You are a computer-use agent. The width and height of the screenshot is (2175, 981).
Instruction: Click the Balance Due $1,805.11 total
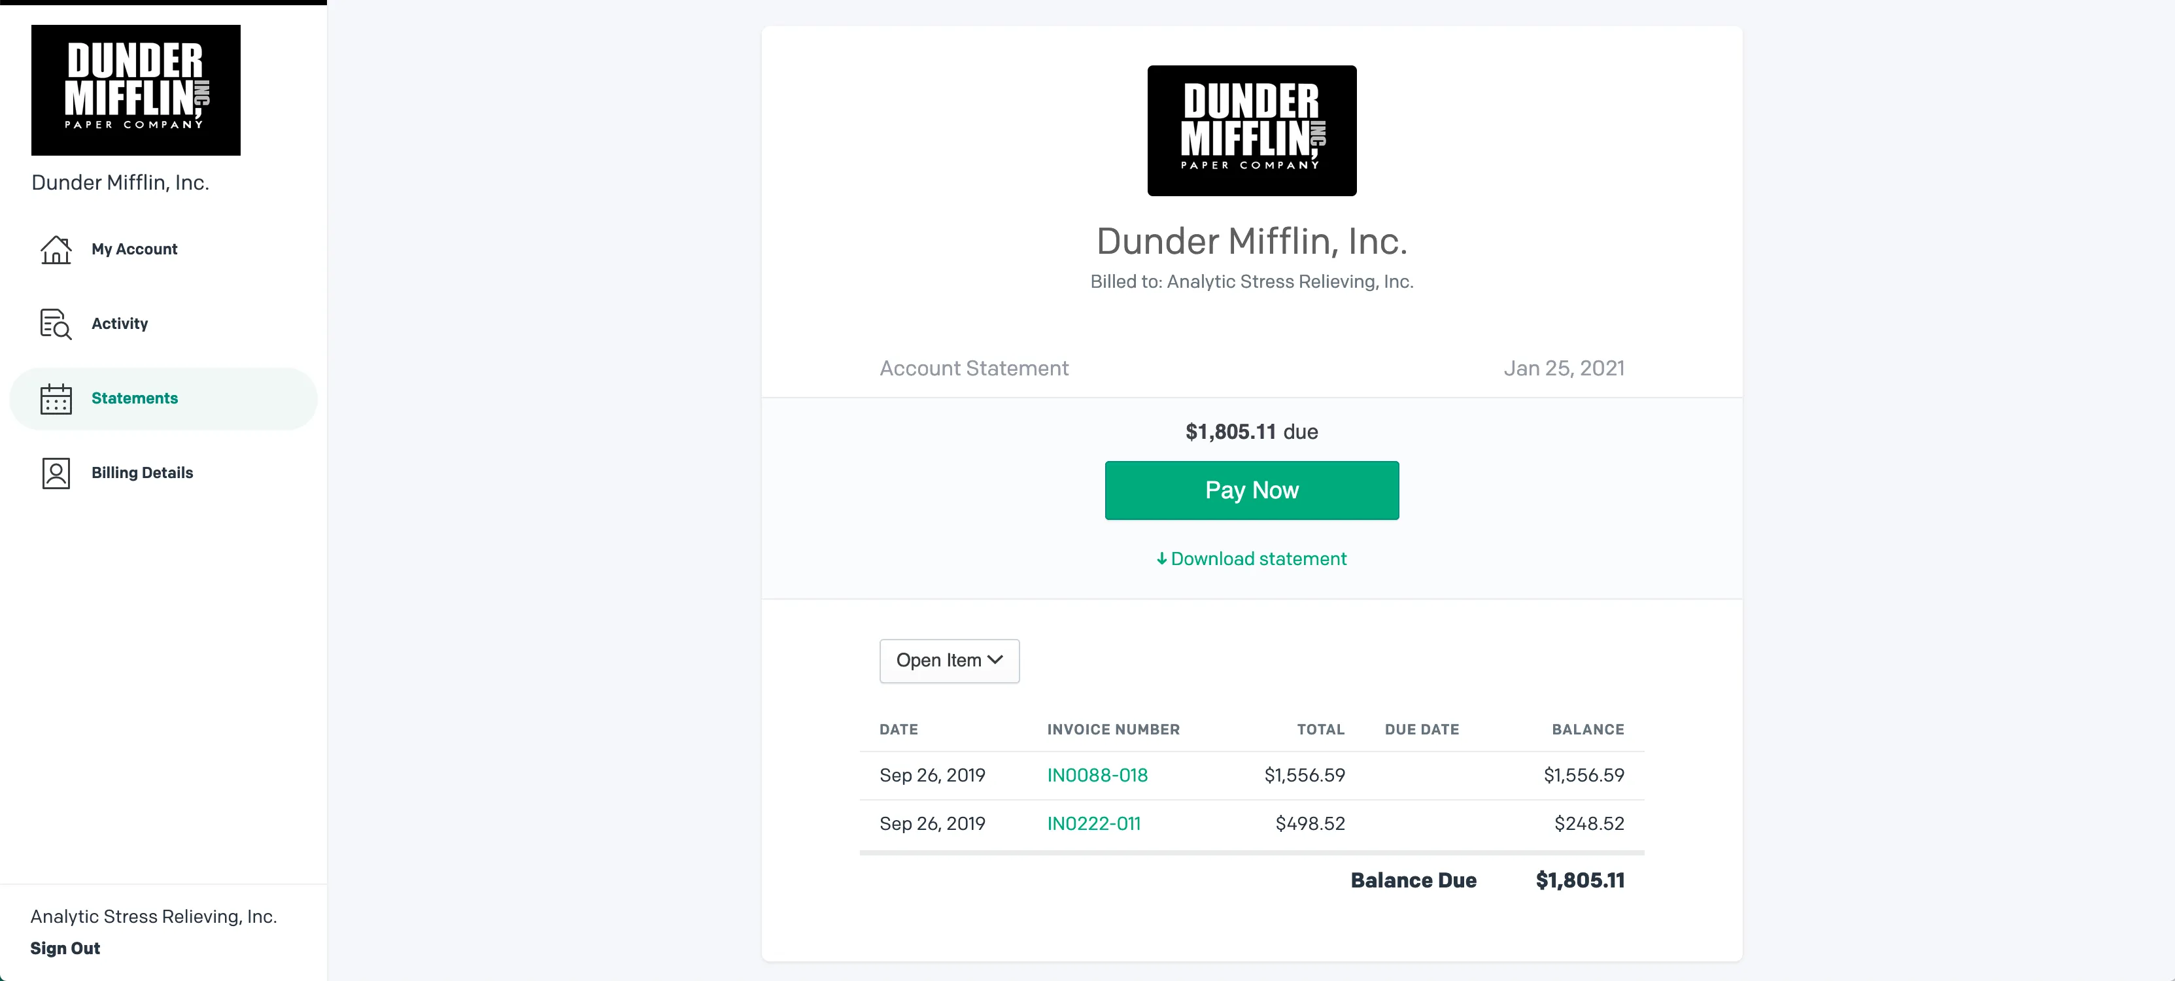coord(1580,880)
